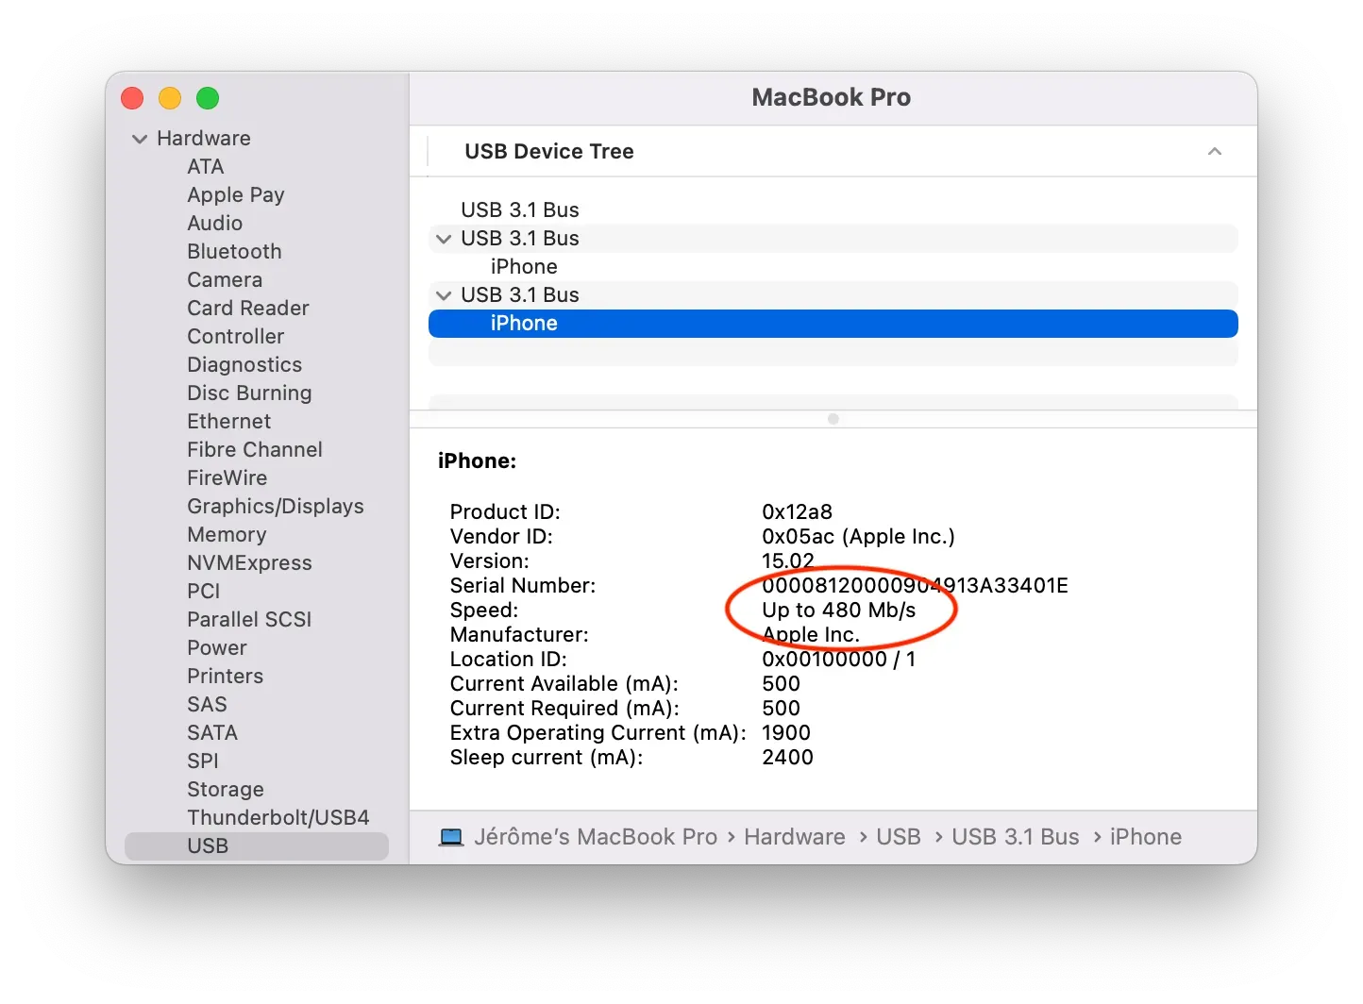Select Card Reader in the sidebar
1363x1004 pixels.
247,308
